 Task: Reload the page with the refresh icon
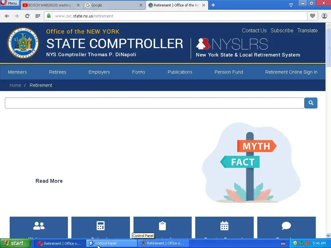tap(27, 16)
